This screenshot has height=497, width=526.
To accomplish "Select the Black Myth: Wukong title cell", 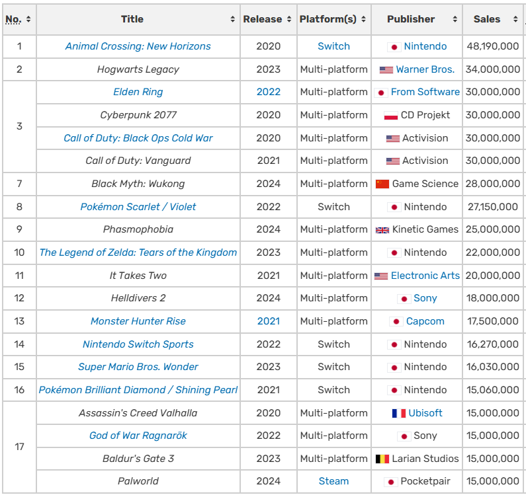I will tap(138, 184).
